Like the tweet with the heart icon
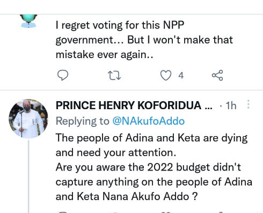263x213 pixels. (x=166, y=75)
